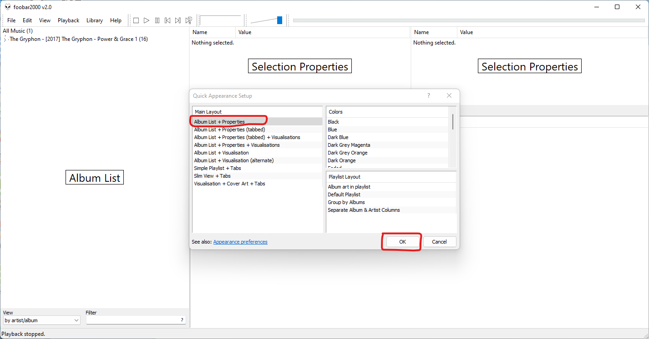Click the Cancel button
Viewport: 649px width, 339px height.
[439, 242]
